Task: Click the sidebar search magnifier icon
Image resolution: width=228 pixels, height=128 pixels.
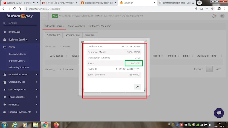Action: [x=4, y=23]
